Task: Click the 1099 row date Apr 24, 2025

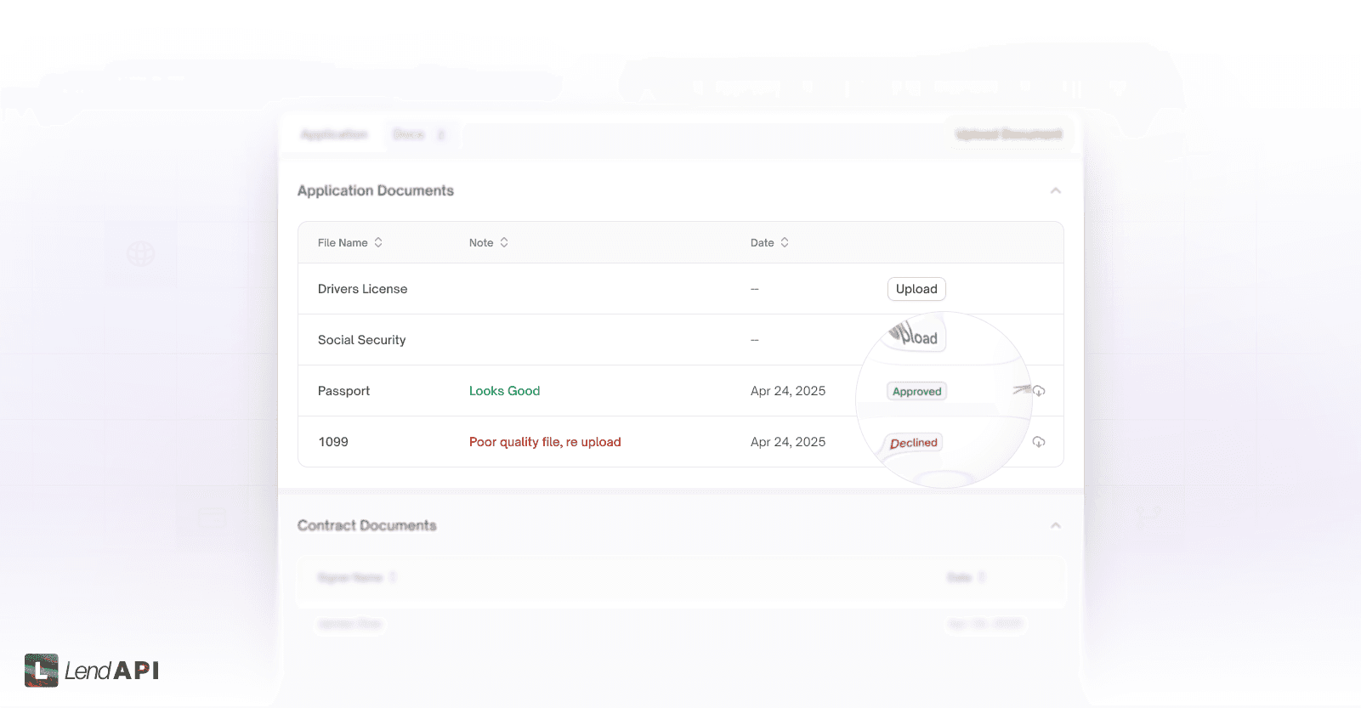Action: tap(788, 442)
